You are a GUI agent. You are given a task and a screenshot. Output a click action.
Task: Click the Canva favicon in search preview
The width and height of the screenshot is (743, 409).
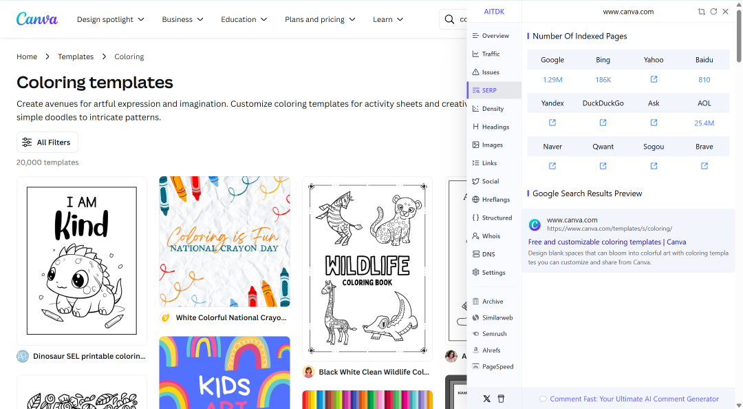(x=535, y=224)
